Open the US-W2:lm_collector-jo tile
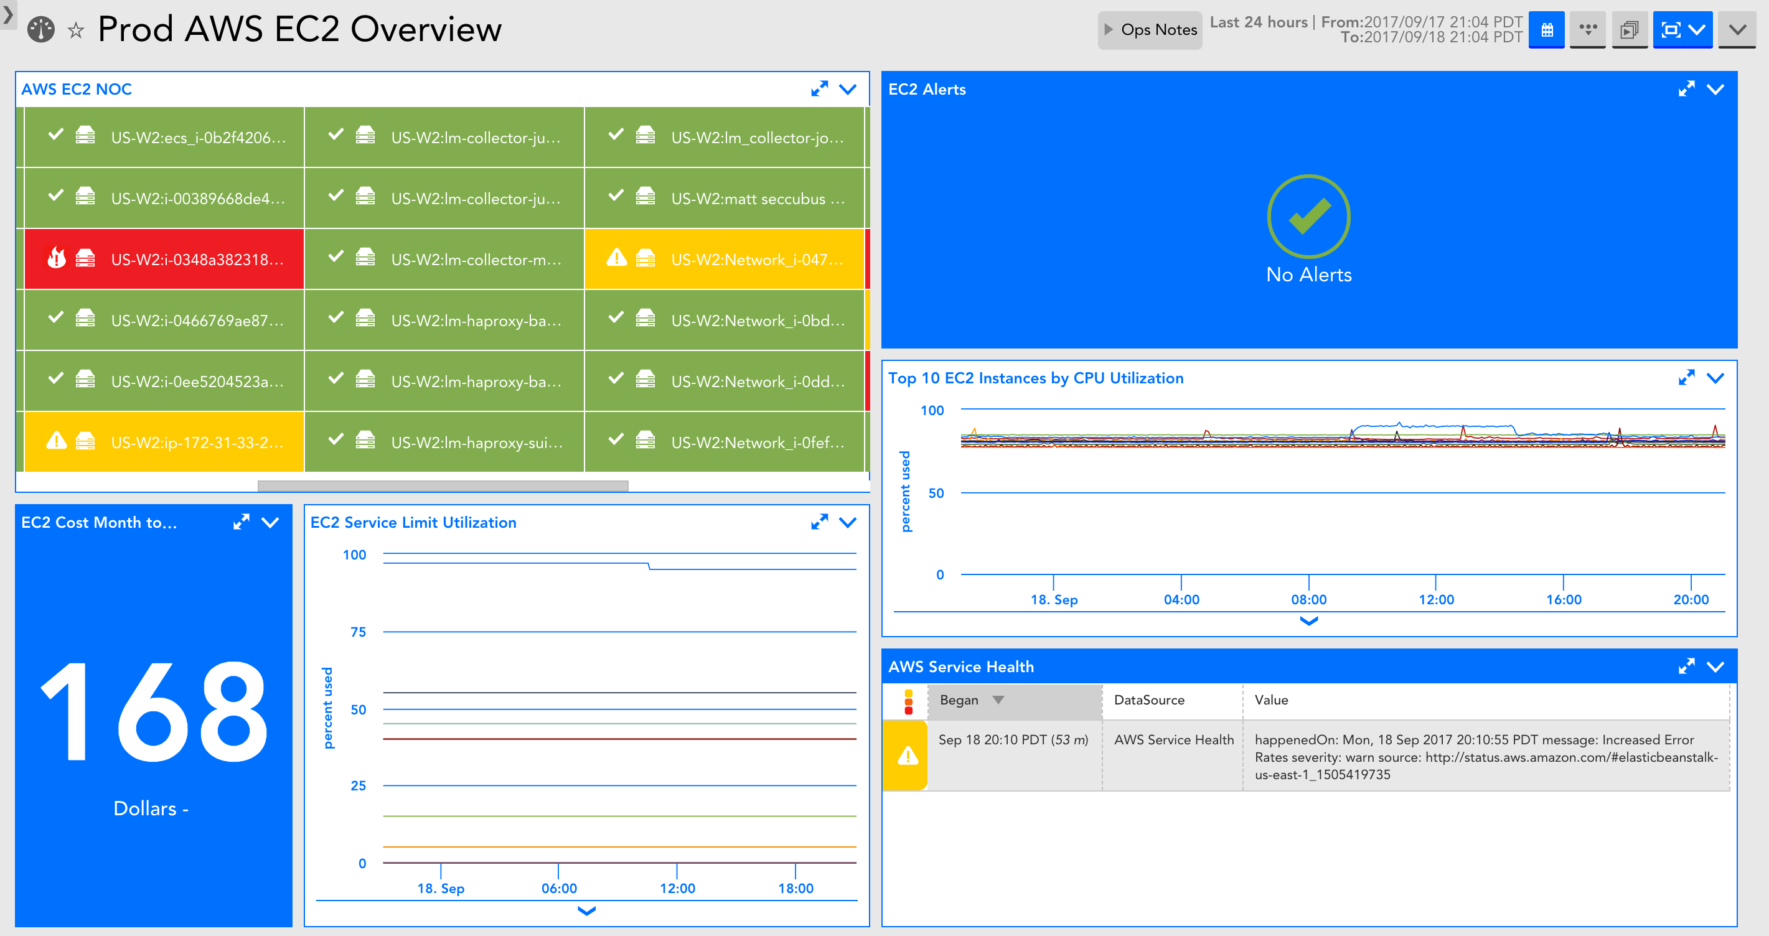 [x=725, y=138]
